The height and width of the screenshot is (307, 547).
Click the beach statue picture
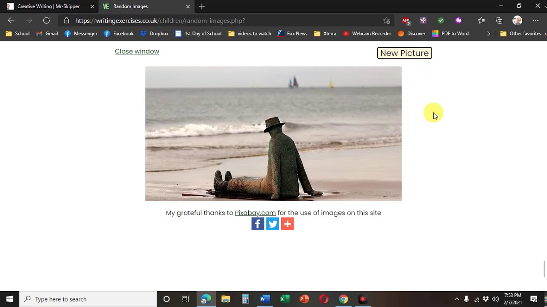coord(273,133)
